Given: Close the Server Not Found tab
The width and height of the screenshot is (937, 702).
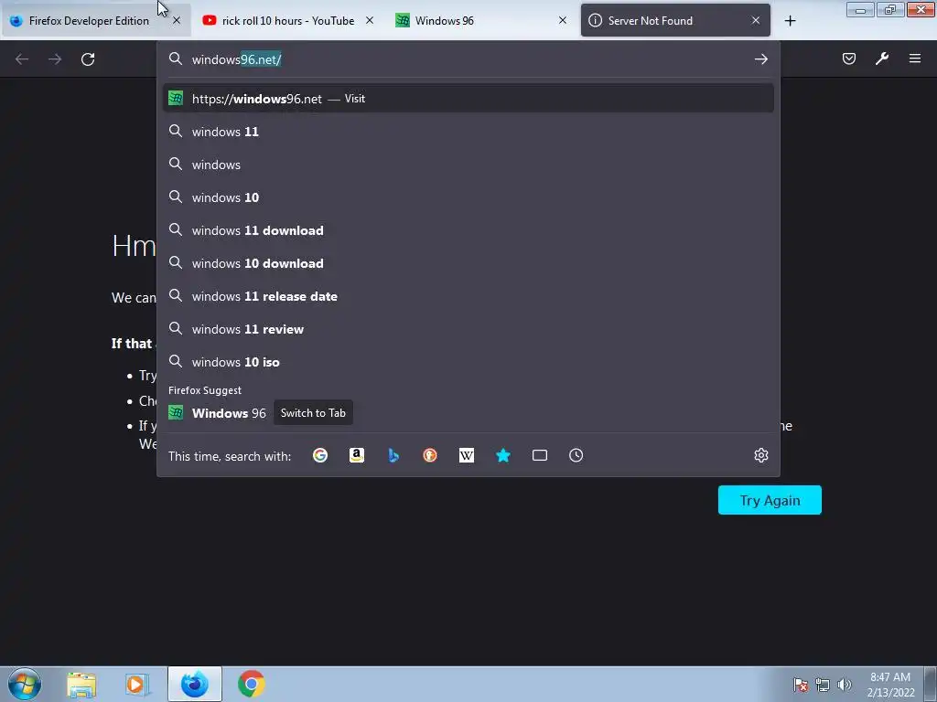Looking at the screenshot, I should (756, 20).
